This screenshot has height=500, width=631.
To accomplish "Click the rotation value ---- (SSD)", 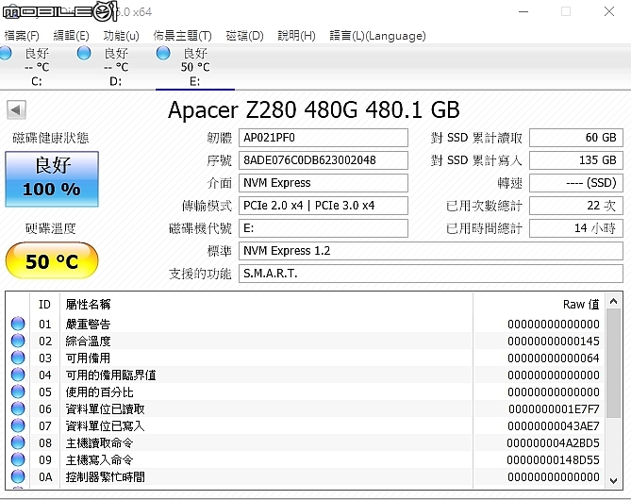I will (576, 183).
